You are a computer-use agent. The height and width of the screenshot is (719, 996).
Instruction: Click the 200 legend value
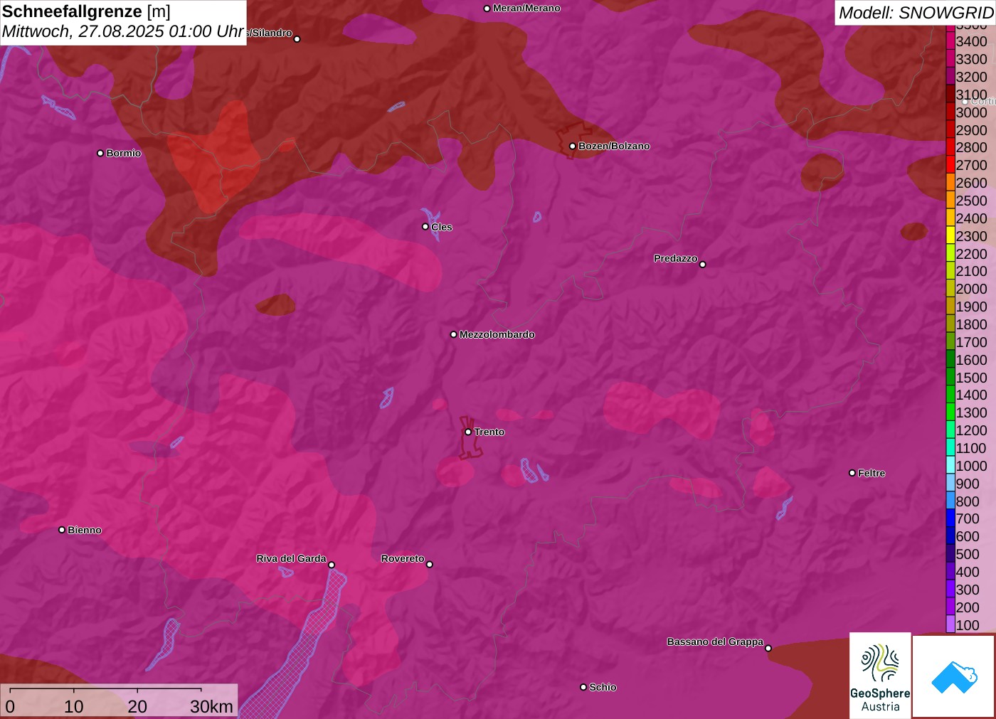pos(968,607)
